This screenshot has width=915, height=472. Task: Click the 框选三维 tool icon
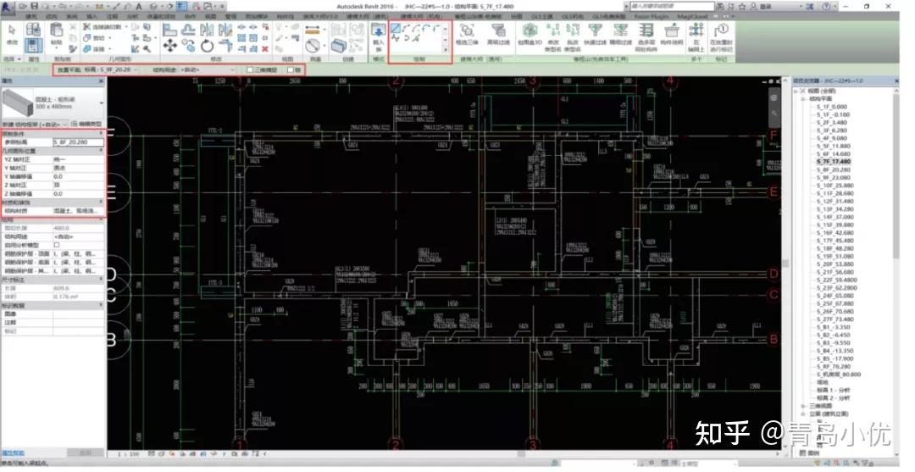466,34
